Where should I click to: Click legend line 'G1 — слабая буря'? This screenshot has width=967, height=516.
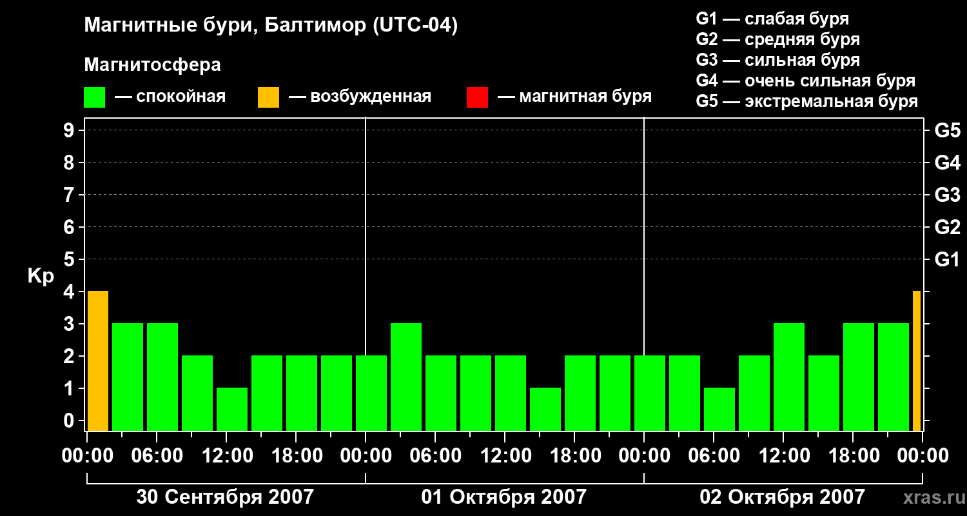coord(772,19)
